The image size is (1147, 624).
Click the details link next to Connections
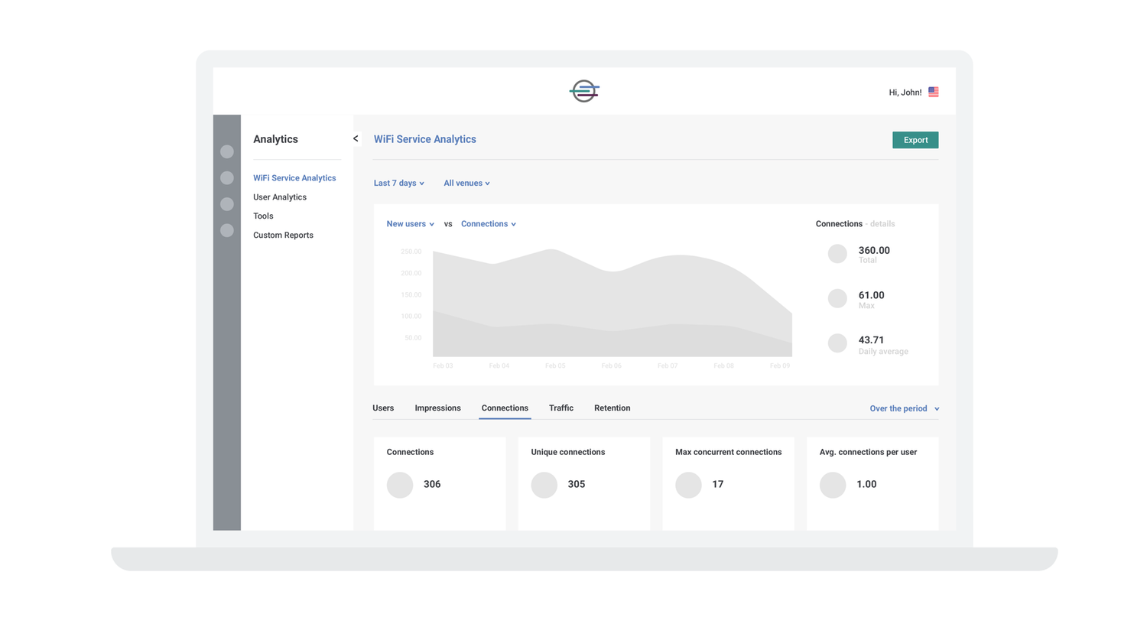coord(882,224)
